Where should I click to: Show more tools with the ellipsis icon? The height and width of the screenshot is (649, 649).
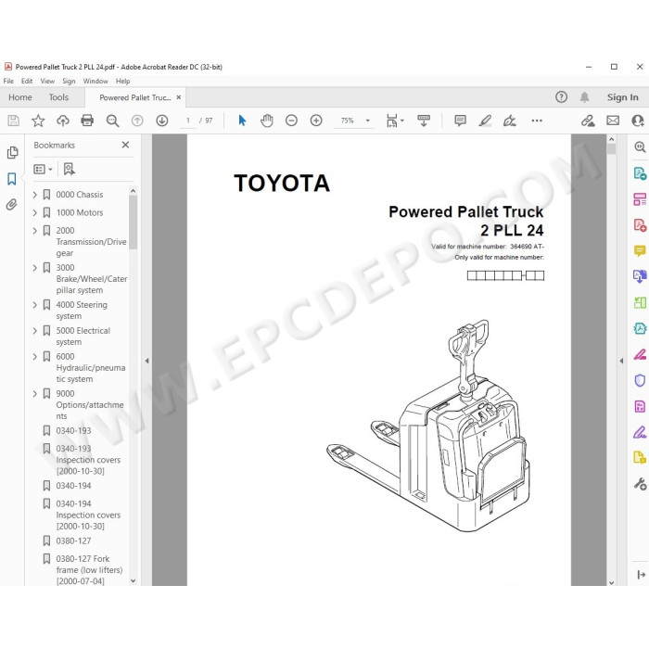point(537,121)
